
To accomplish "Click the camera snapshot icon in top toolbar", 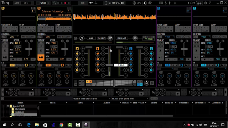I will pyautogui.click(x=150, y=3).
